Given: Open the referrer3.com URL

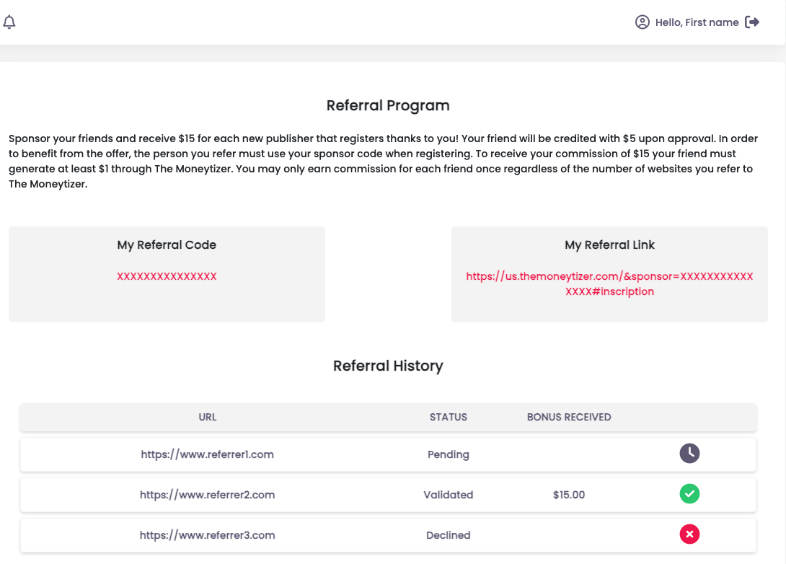Looking at the screenshot, I should [207, 535].
